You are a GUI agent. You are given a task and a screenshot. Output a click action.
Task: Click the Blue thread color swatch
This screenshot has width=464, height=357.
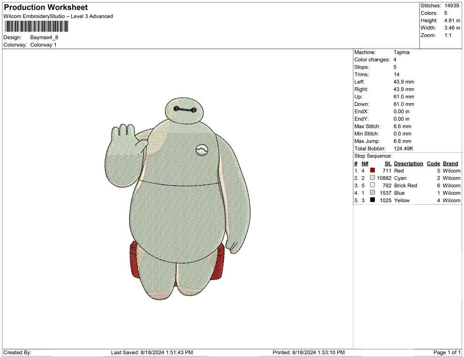372,192
